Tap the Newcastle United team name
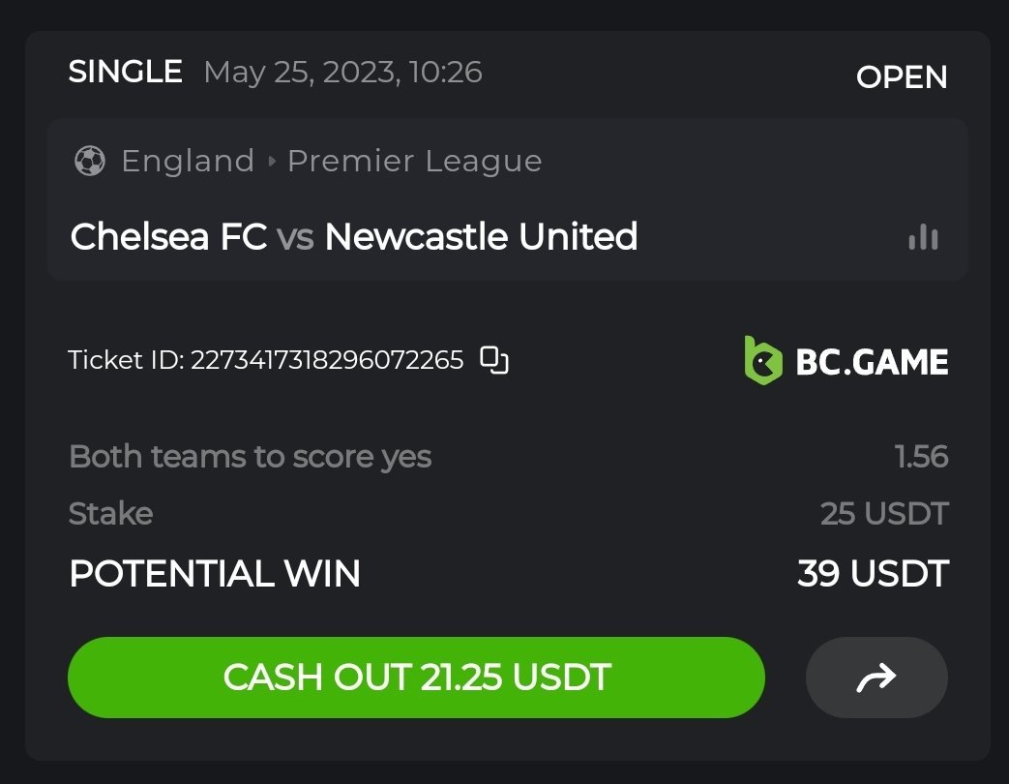The height and width of the screenshot is (784, 1009). click(481, 237)
